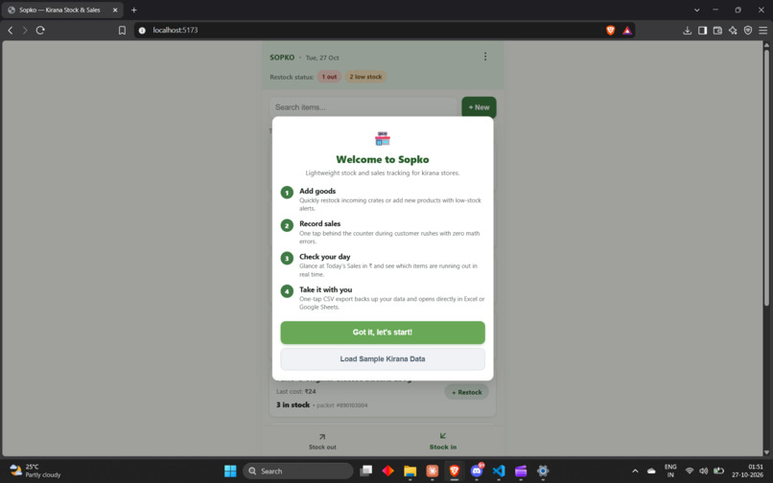Click the Add goods step title
The image size is (773, 483).
317,191
